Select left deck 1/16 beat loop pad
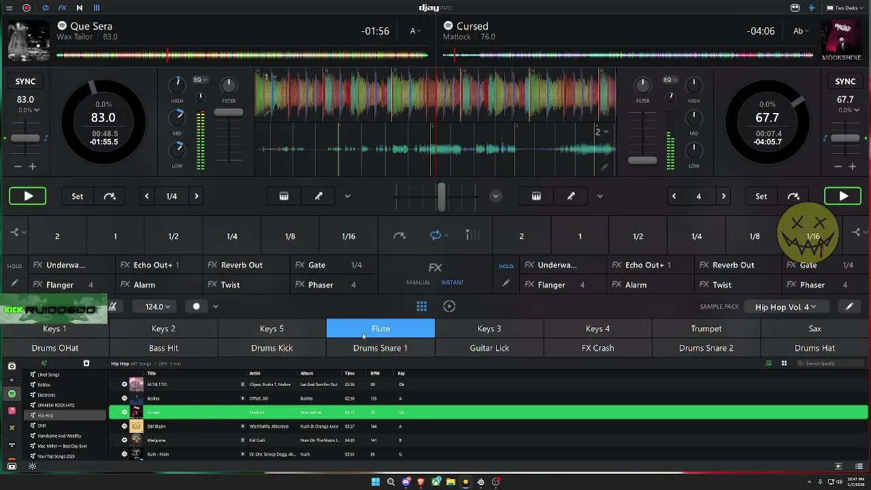 tap(348, 236)
